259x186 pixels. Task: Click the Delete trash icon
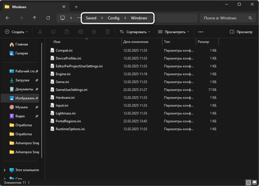pyautogui.click(x=107, y=32)
